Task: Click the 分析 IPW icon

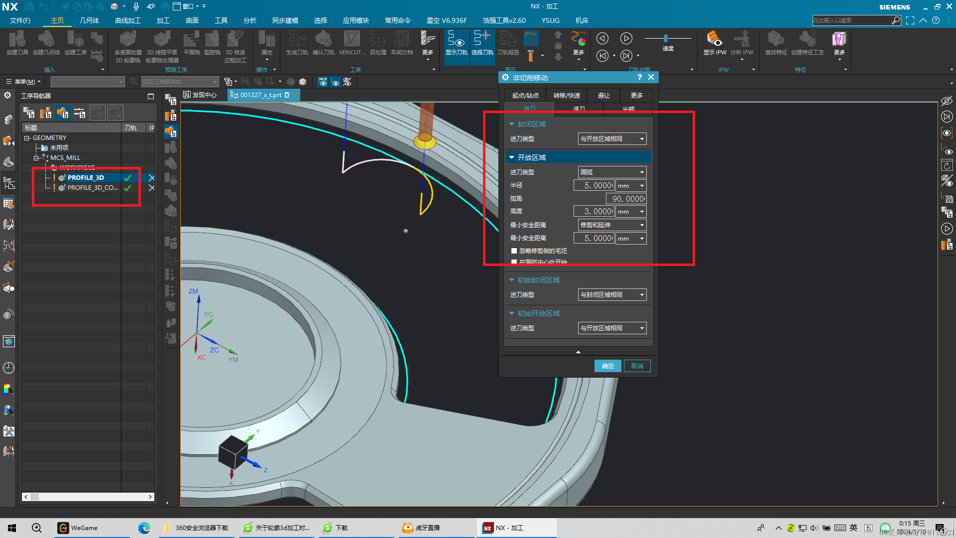Action: pyautogui.click(x=741, y=43)
